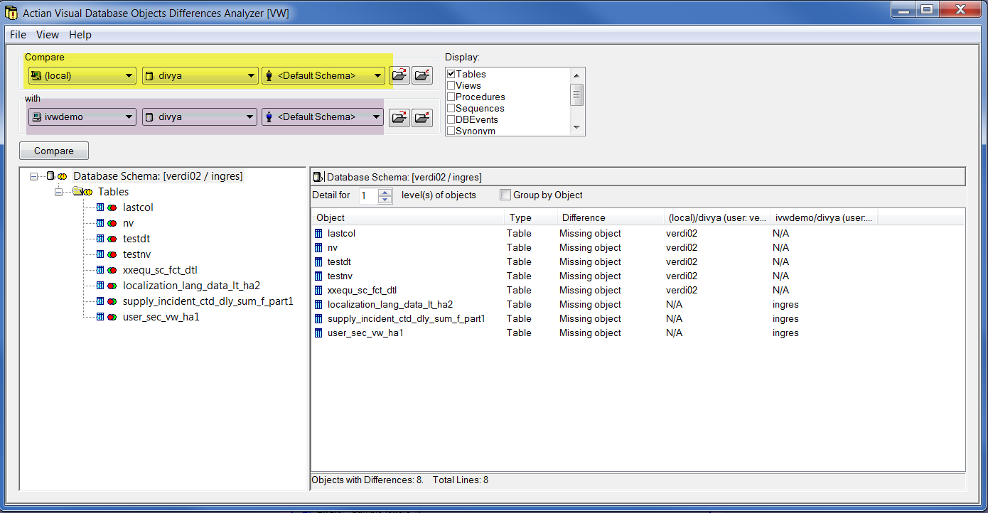Open the ivwdemo node dropdown

tap(129, 117)
